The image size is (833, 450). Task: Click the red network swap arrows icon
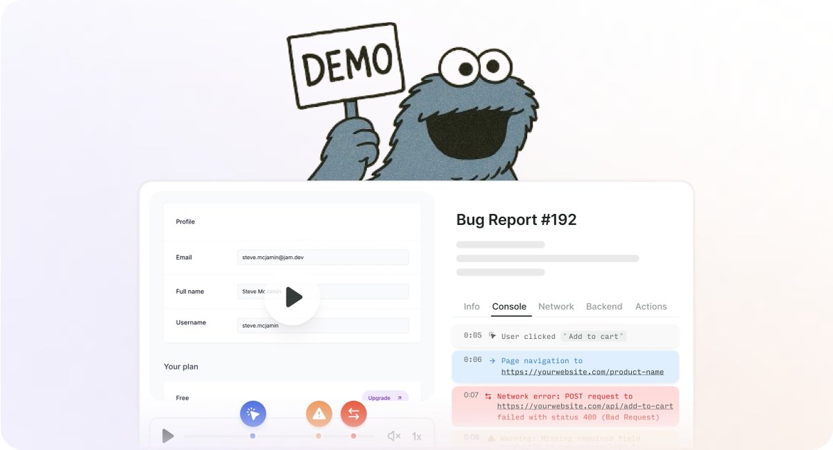pos(353,414)
